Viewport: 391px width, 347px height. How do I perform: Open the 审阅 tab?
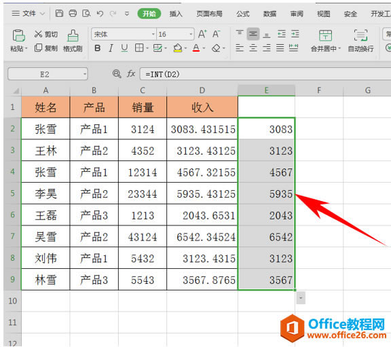pos(297,14)
